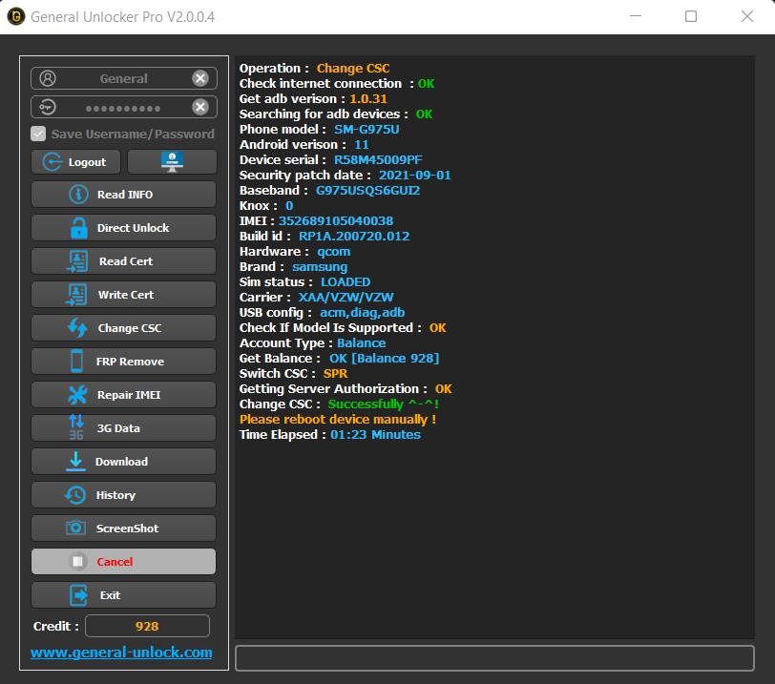The height and width of the screenshot is (684, 775).
Task: Click the History clock icon
Action: 75,495
